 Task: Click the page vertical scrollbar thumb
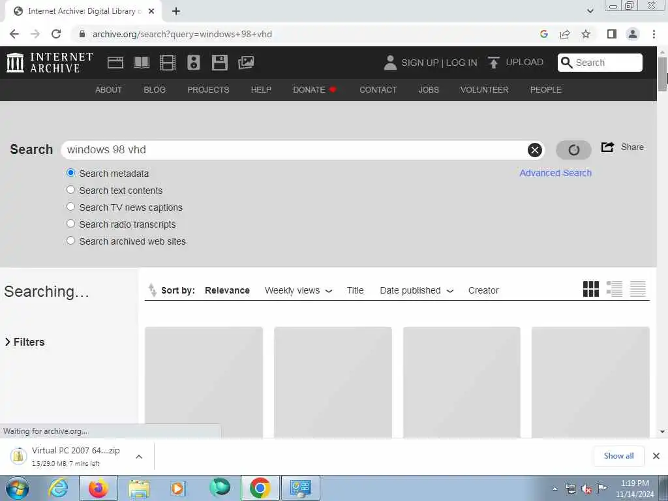coord(662,73)
